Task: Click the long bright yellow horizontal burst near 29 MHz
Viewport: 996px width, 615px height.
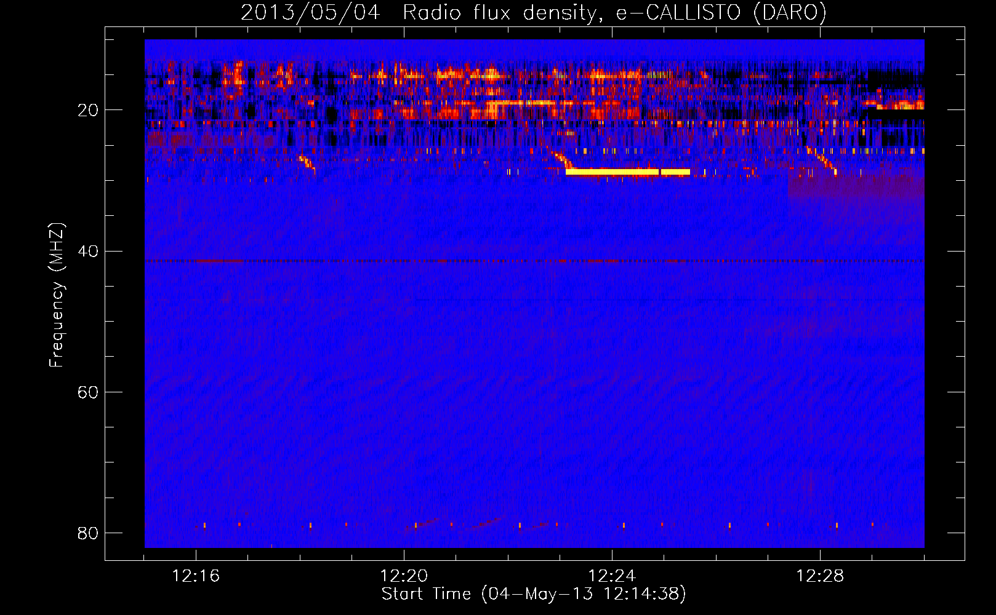Action: (628, 172)
